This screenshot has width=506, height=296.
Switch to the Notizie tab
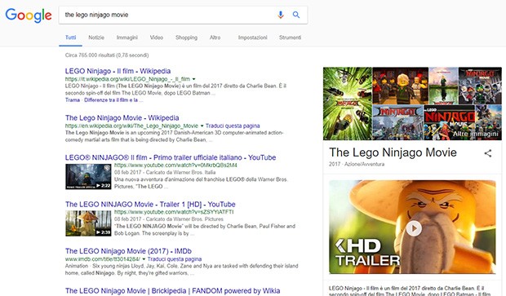(x=96, y=38)
